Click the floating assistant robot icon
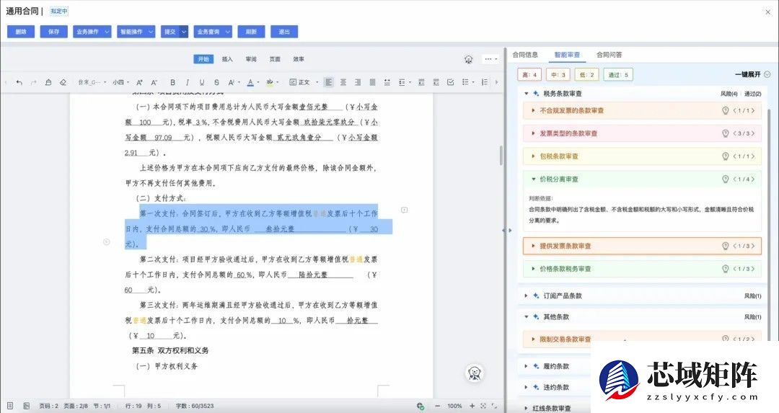Image resolution: width=779 pixels, height=413 pixels. coord(475,373)
